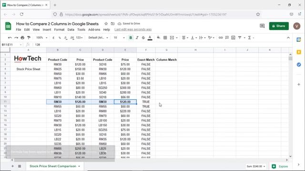Screen dimensions: 305x171
Task: Open the font size dropdown
Action: pyautogui.click(x=119, y=38)
